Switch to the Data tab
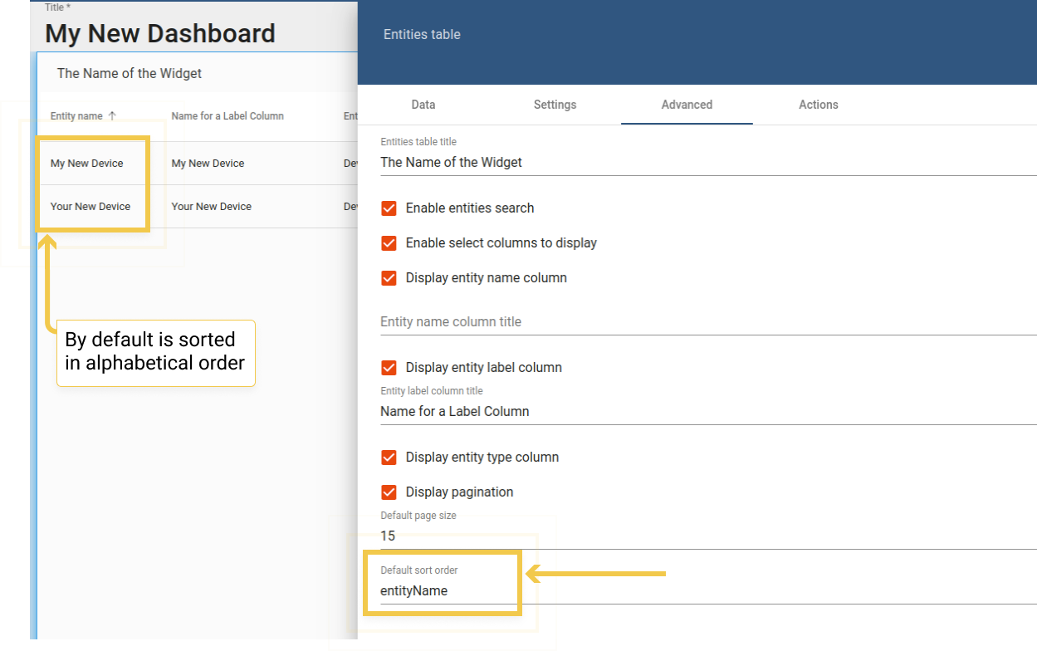Screen dimensions: 1037x651 pyautogui.click(x=423, y=105)
